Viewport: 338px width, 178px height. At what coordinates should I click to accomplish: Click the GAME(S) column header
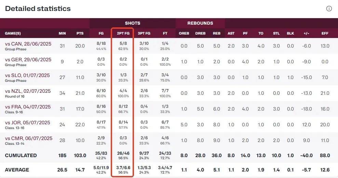point(13,34)
